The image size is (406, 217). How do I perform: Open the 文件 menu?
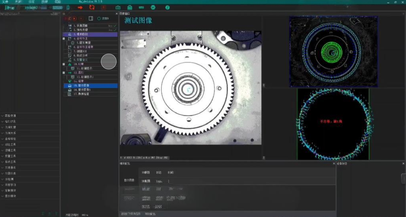5,2
